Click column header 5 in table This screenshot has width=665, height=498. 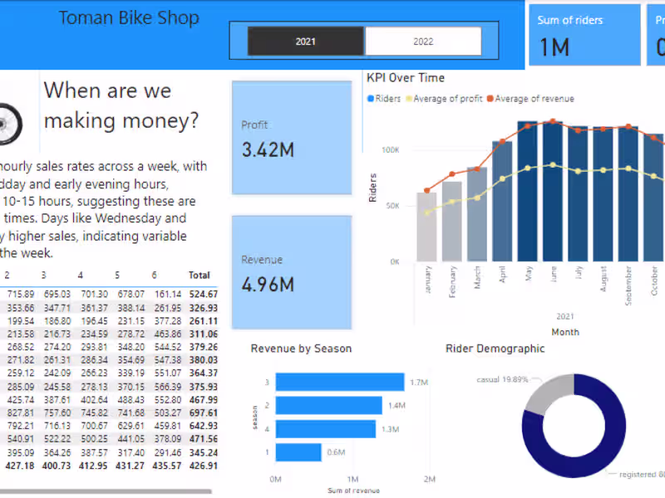117,276
